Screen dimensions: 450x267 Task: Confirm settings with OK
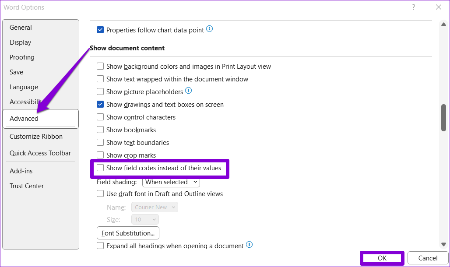tap(381, 258)
